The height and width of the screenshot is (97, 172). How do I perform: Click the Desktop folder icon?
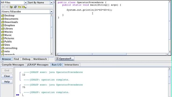pyautogui.click(x=2, y=16)
